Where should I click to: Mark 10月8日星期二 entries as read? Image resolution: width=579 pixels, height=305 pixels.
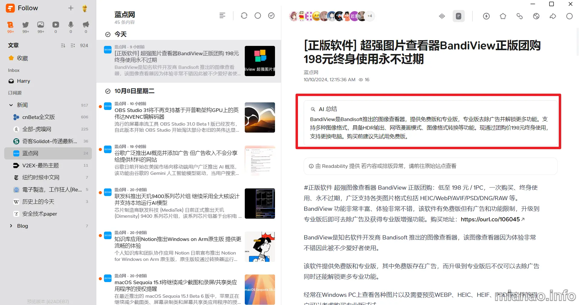(x=108, y=91)
